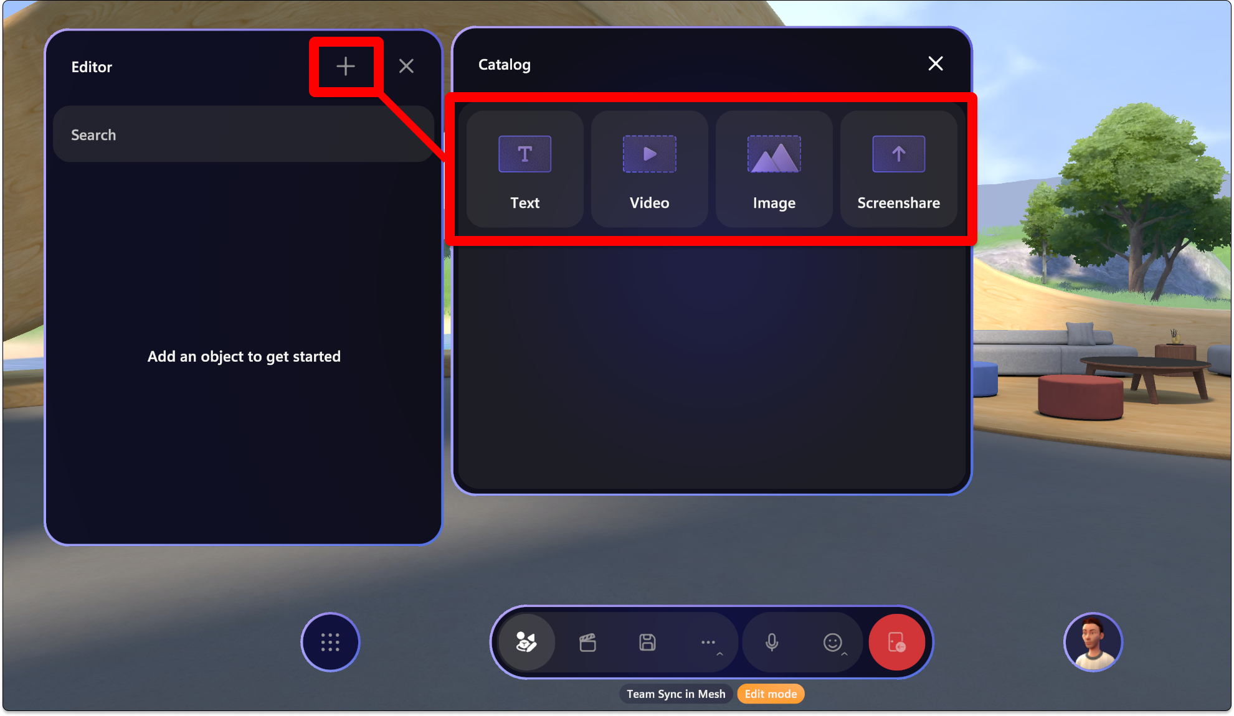Add an Image object to scene

(774, 167)
